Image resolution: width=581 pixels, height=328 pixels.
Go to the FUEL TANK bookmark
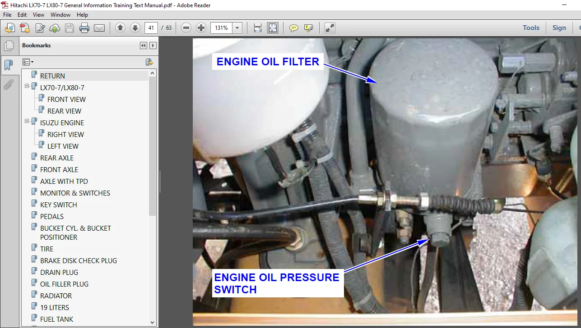click(57, 319)
